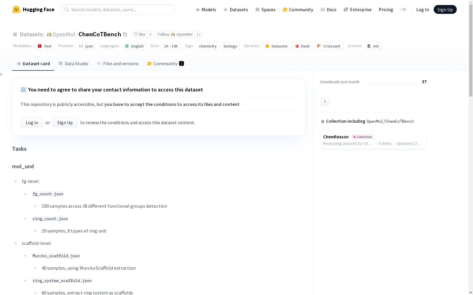Copy the dataset name to clipboard
The height and width of the screenshot is (295, 473).
click(x=125, y=34)
